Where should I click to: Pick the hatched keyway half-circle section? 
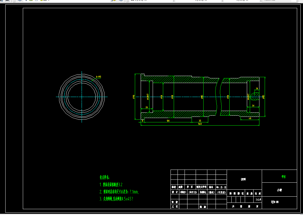pyautogui.click(x=255, y=96)
